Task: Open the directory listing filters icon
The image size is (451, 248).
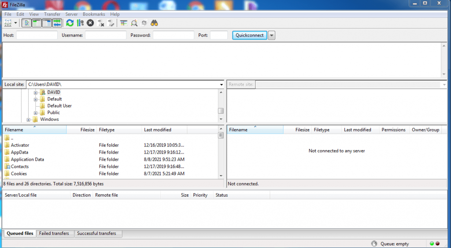Action: [124, 23]
